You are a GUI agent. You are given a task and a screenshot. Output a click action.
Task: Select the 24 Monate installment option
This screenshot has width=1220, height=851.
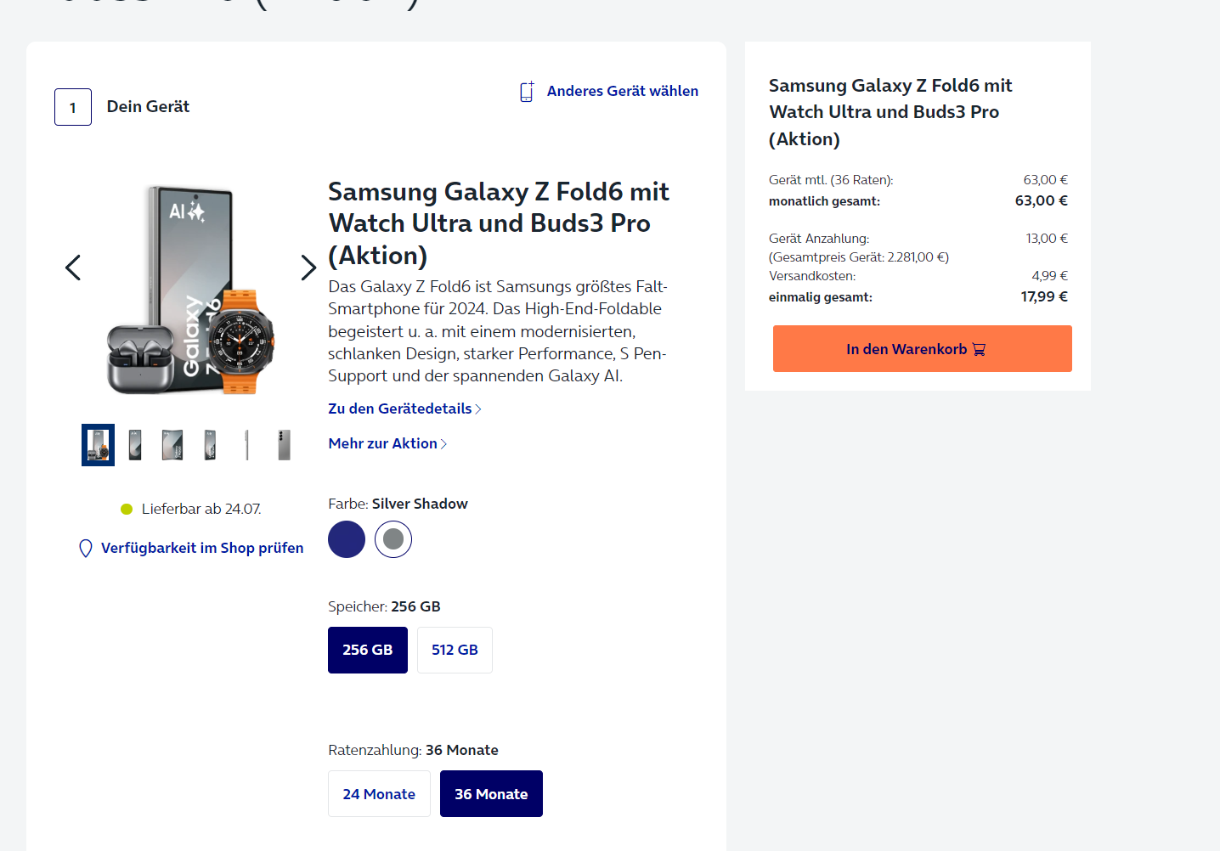pyautogui.click(x=379, y=794)
